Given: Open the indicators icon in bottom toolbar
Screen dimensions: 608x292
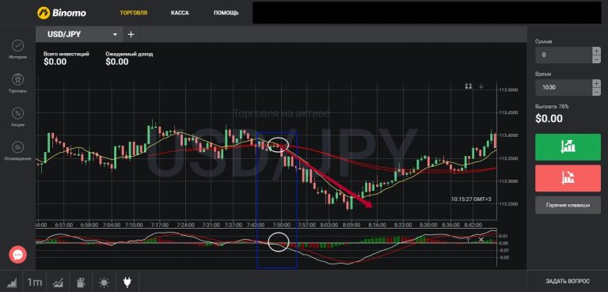Looking at the screenshot, I should [x=58, y=283].
